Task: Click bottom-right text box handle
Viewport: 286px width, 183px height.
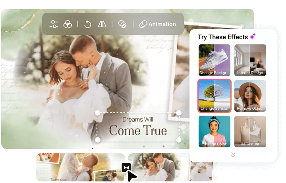Action: click(179, 140)
